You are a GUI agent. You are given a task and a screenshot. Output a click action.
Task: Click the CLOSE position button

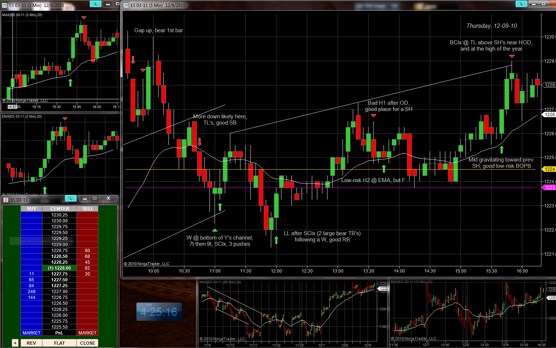87,343
